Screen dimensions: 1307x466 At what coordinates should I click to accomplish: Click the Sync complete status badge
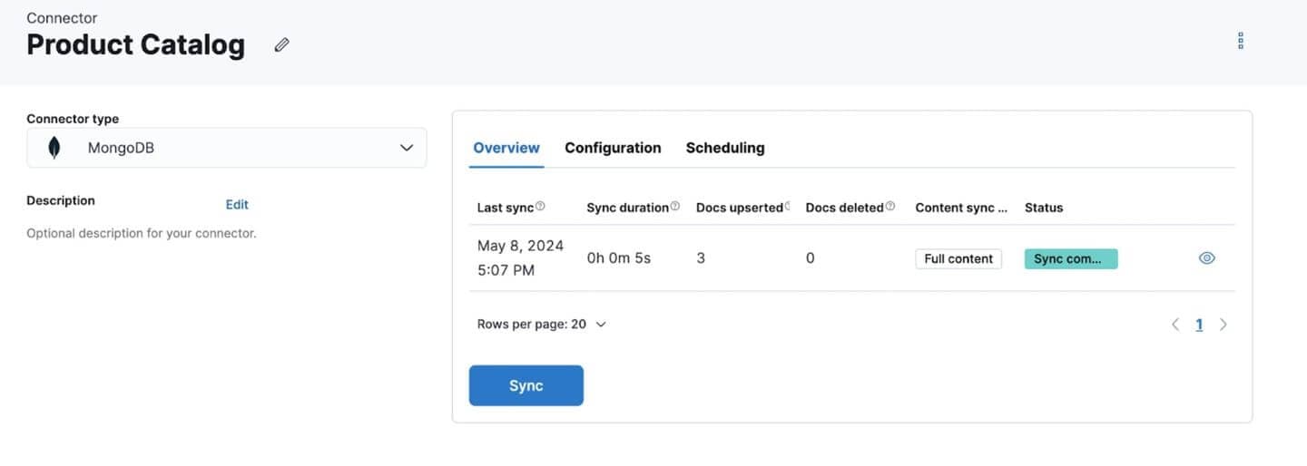(1070, 258)
